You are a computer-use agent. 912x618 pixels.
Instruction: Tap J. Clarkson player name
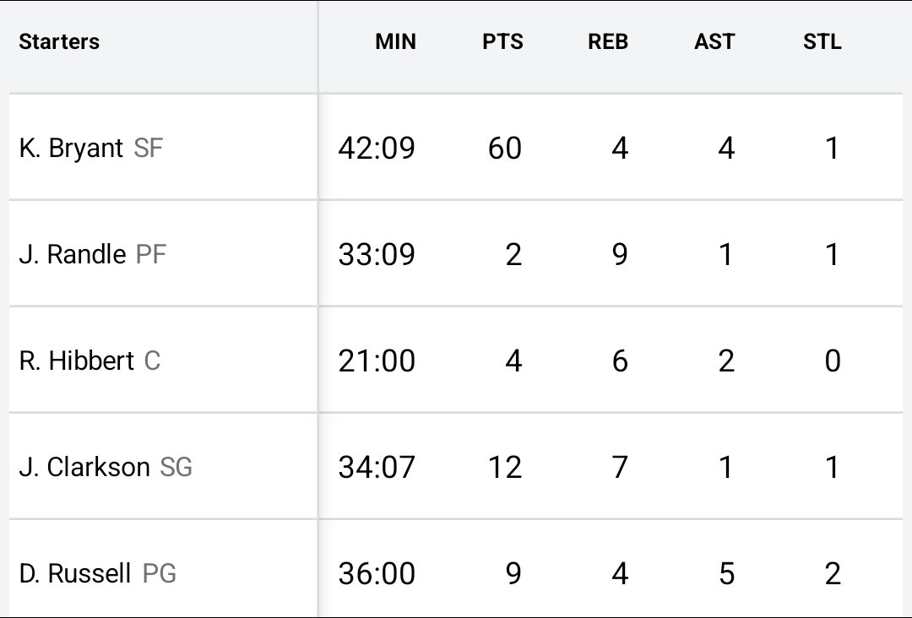pyautogui.click(x=84, y=467)
